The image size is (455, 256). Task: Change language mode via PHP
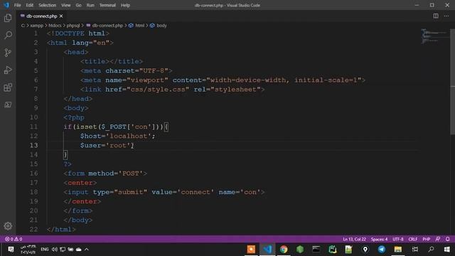(427, 239)
